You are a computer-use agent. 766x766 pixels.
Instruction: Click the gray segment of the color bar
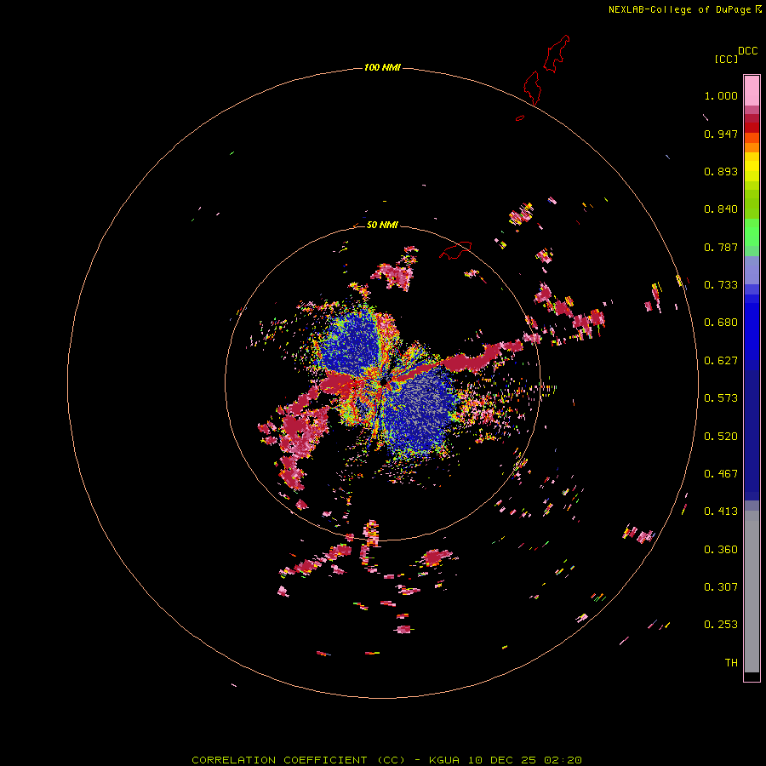click(x=752, y=592)
